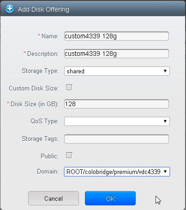The image size is (186, 210).
Task: Click the Custom Disk Size label
Action: click(x=34, y=89)
